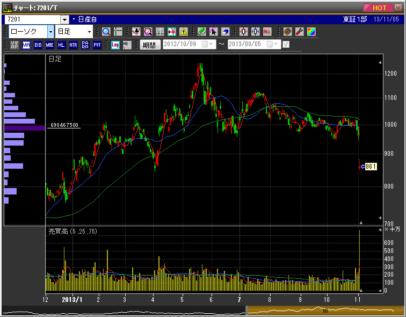Toggle the checkbox next to end date
The width and height of the screenshot is (406, 317).
point(286,45)
